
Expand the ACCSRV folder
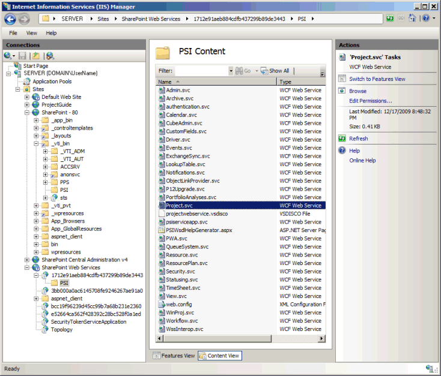(45, 167)
